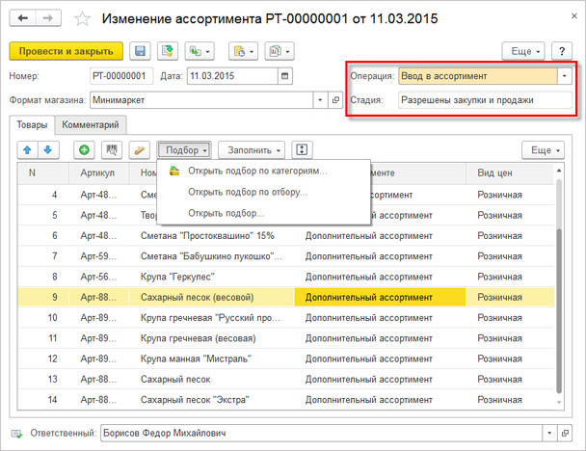The width and height of the screenshot is (586, 451).
Task: Switch to the Товары tab
Action: coord(32,125)
